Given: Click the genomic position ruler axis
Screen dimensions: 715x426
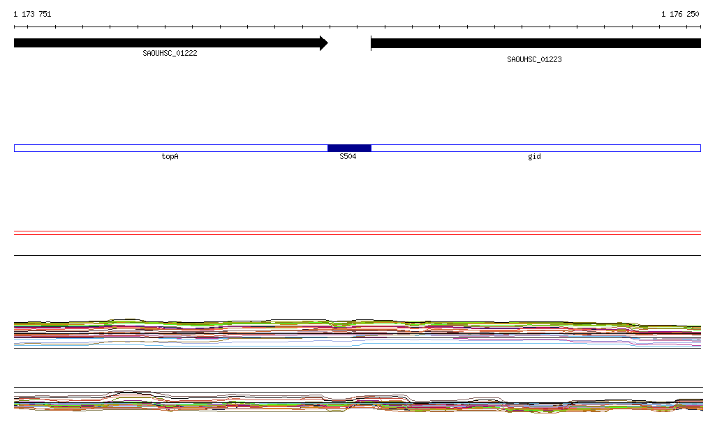Looking at the screenshot, I should pos(357,27).
